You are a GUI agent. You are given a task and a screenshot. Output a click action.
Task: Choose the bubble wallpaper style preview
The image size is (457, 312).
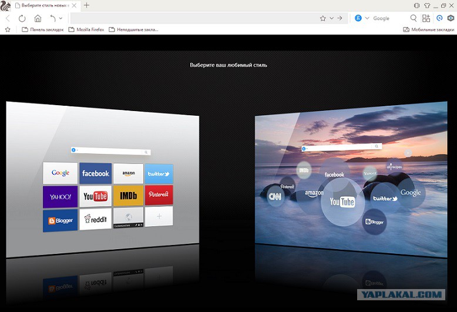[x=351, y=179]
